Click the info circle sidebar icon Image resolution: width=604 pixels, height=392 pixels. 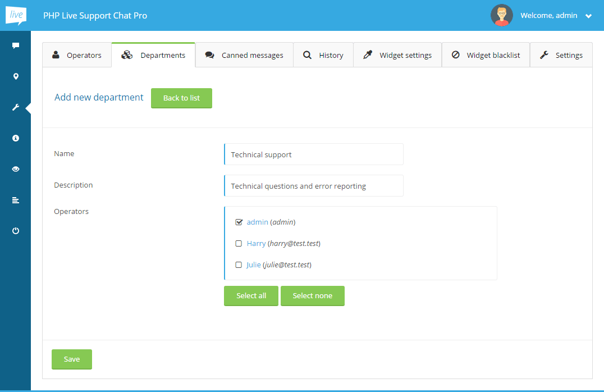click(16, 138)
